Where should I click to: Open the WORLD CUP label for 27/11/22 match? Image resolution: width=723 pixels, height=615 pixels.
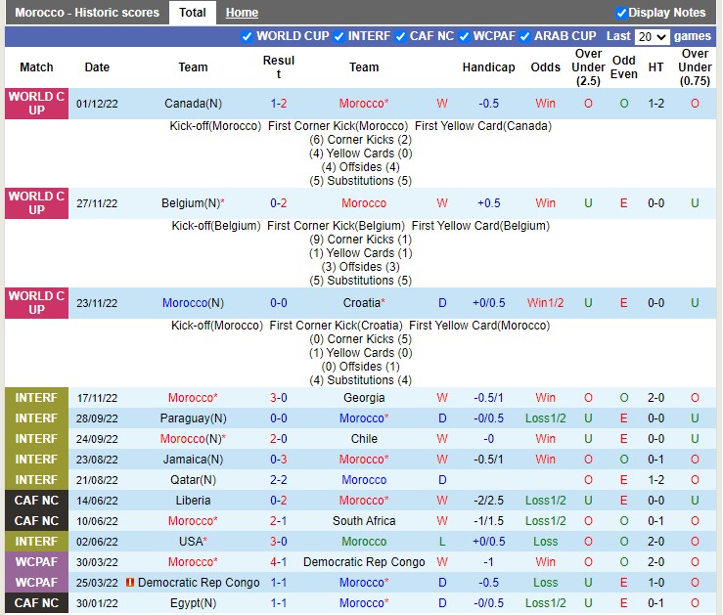click(x=36, y=203)
